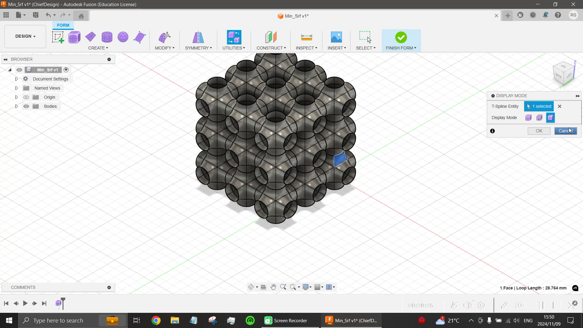Expand the Document Settings node
583x328 pixels.
click(x=16, y=79)
